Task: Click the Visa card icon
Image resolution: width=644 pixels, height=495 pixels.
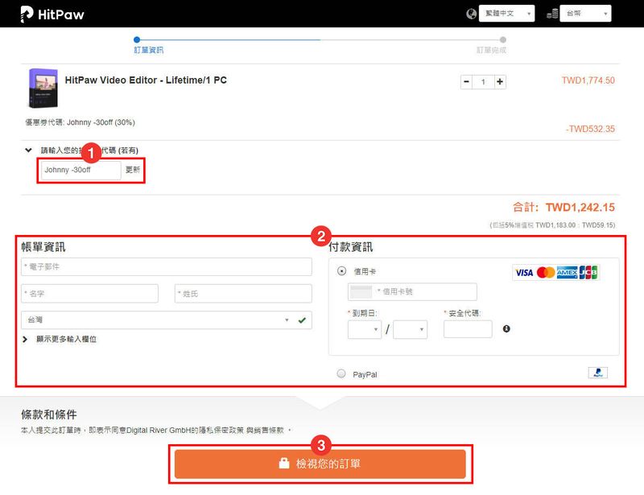Action: click(524, 273)
